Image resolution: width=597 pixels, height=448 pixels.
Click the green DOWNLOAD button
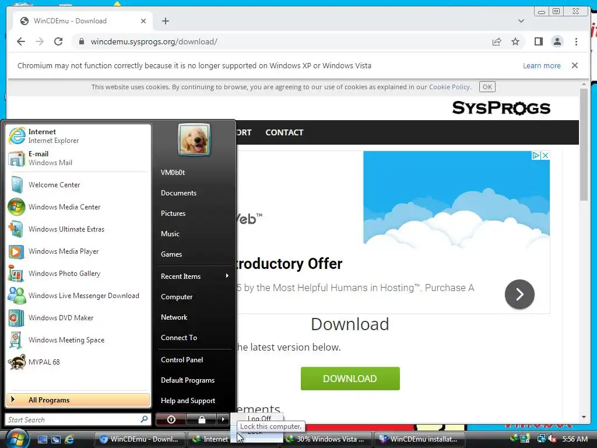coord(350,378)
